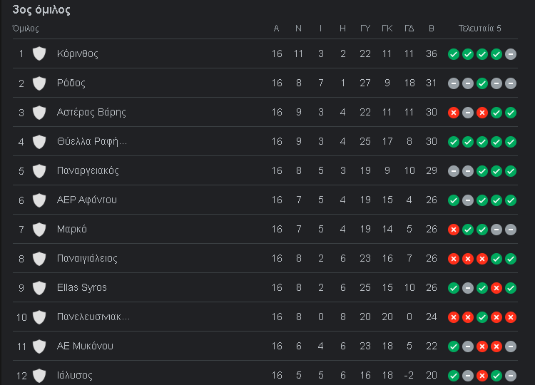This screenshot has height=385, width=535.
Task: Click Ιάλυσος's red loss form icon
Action: pos(481,376)
